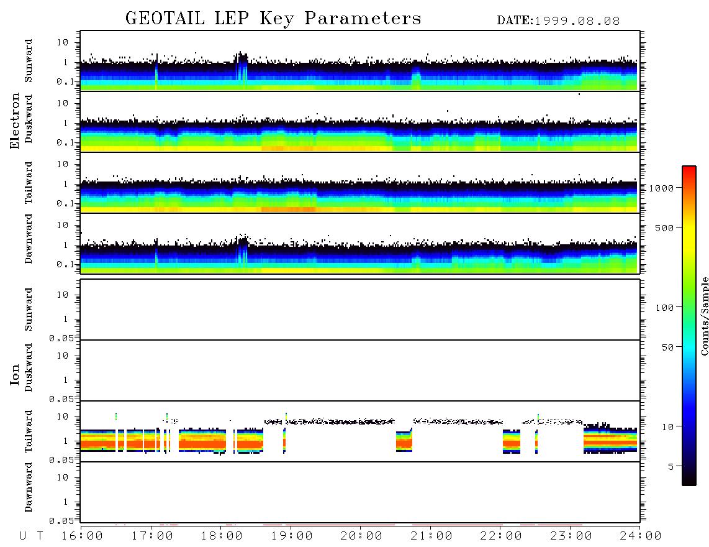Viewport: 709px width, 547px height.
Task: Click the '50' color bar tick label
Action: [x=667, y=347]
